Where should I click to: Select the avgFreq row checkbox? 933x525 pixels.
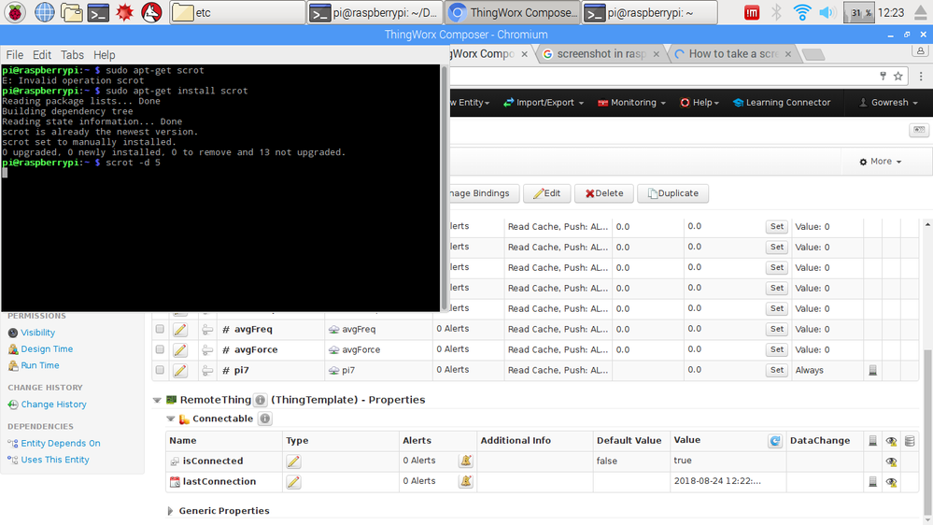coord(160,329)
